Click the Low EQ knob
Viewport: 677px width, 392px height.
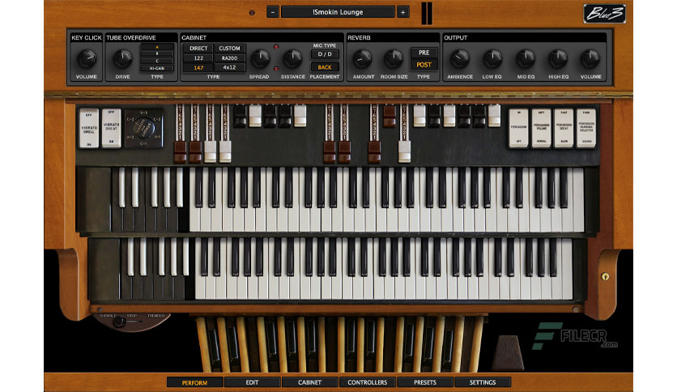coord(492,59)
